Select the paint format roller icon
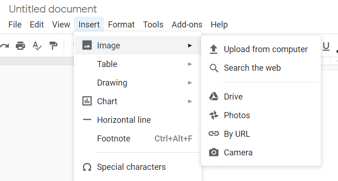The width and height of the screenshot is (338, 181). pos(54,46)
